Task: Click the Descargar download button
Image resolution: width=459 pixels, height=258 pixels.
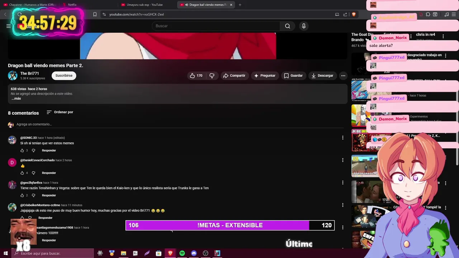Action: [x=322, y=76]
